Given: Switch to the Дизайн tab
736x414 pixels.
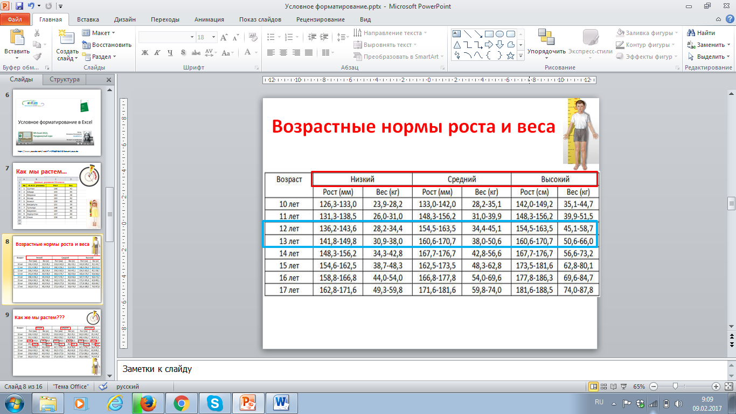Looking at the screenshot, I should (124, 19).
